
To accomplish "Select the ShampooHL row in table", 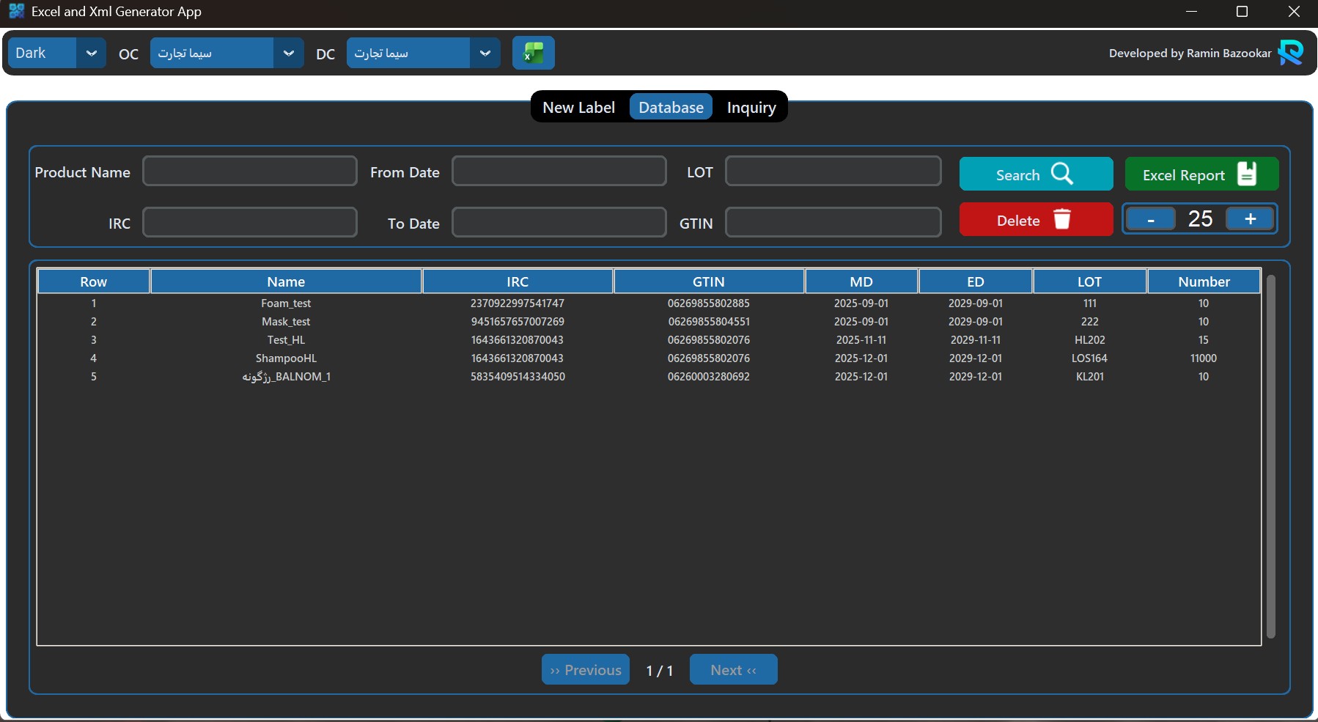I will coord(286,358).
